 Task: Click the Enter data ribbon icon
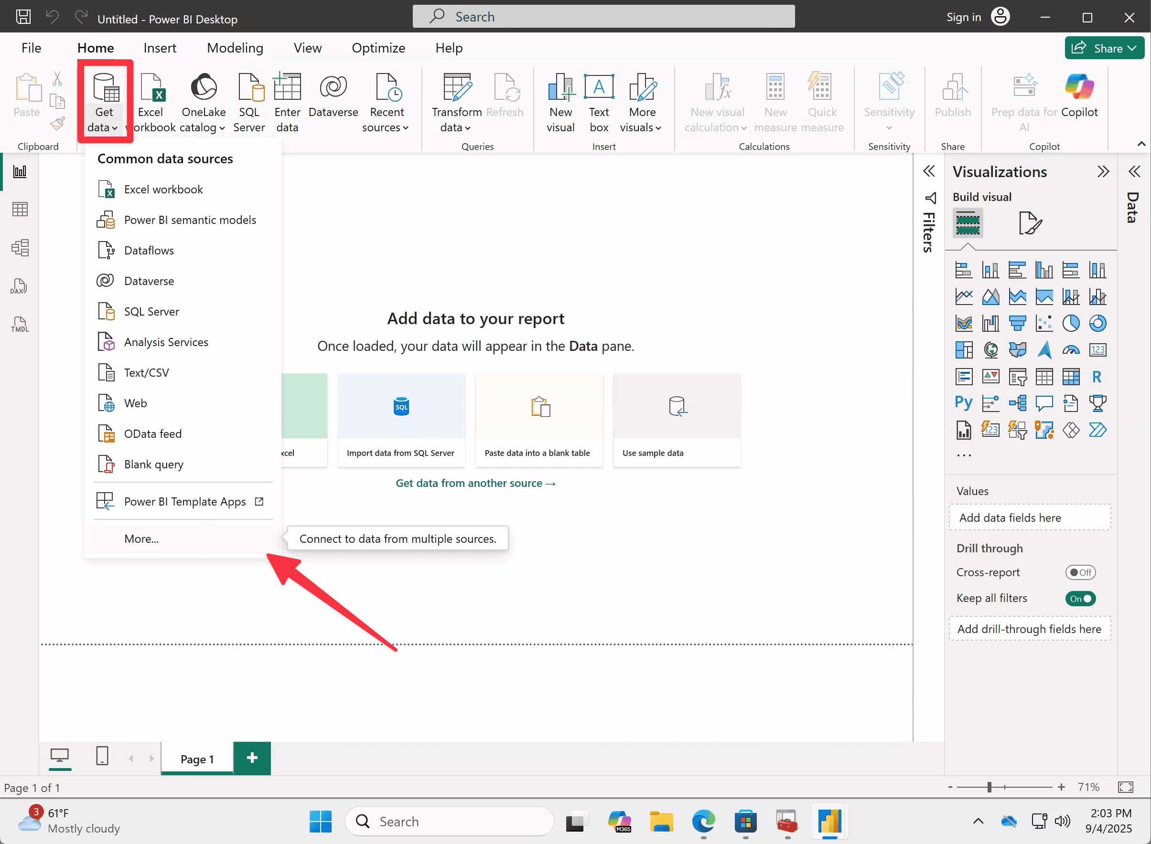[x=287, y=102]
